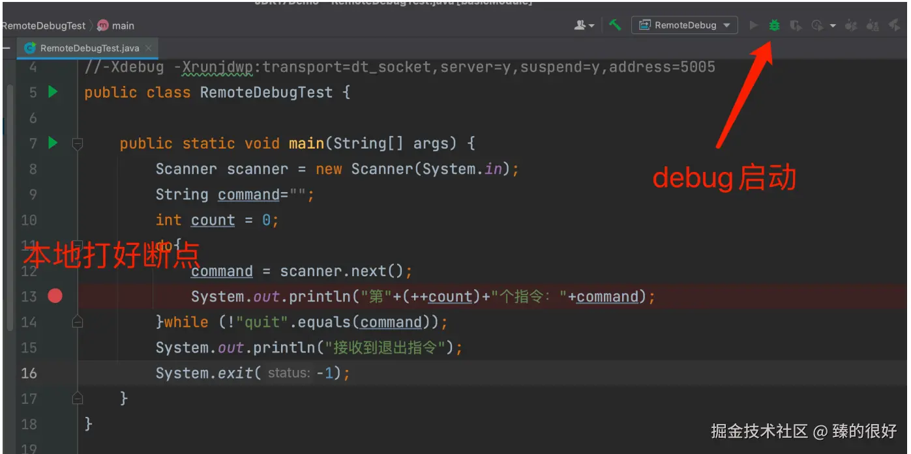Click the 'command' variable on line 9
The height and width of the screenshot is (454, 911).
click(x=248, y=194)
